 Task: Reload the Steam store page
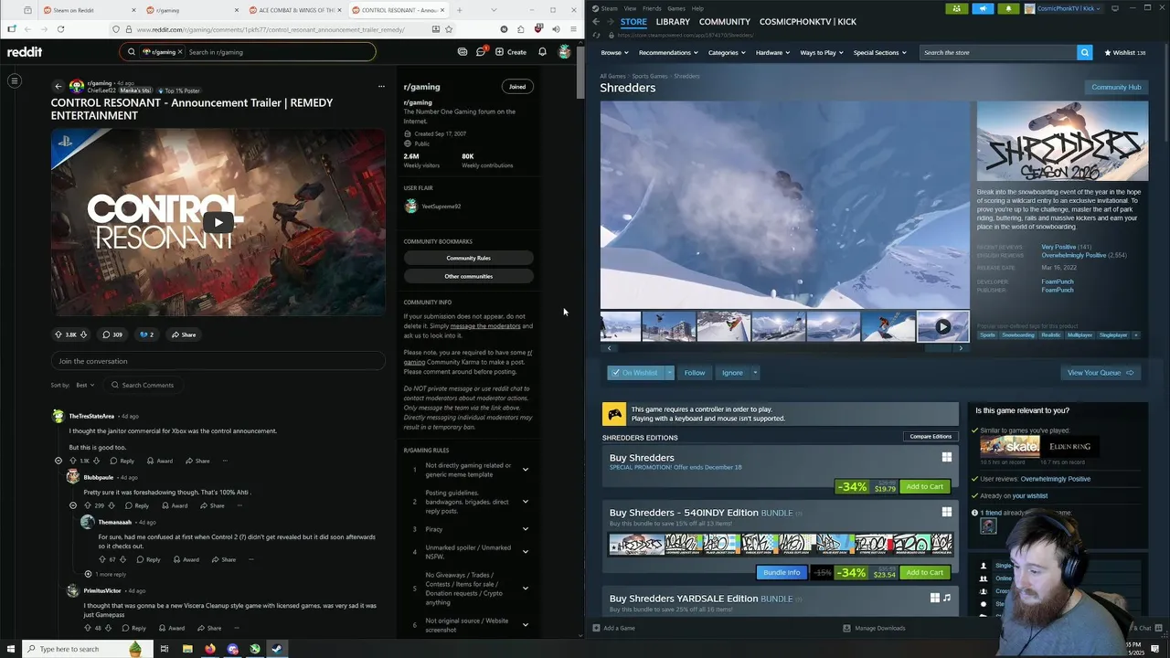(x=596, y=35)
